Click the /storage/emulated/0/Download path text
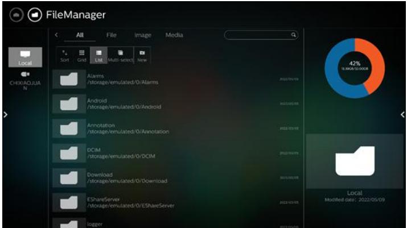The image size is (407, 228). pos(127,181)
